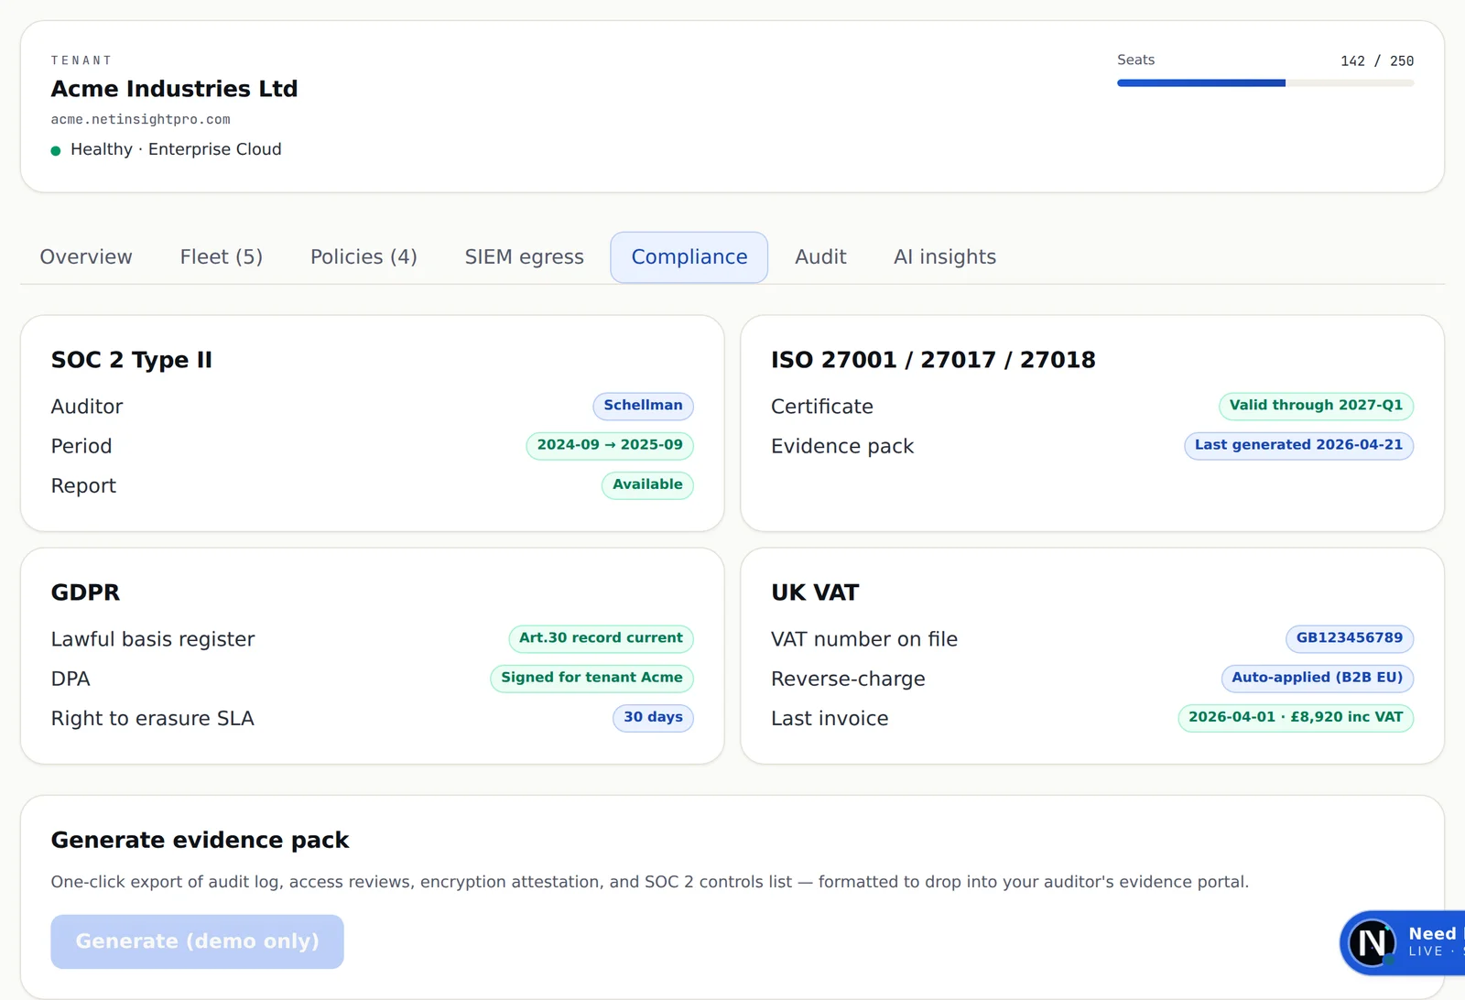1465x1000 pixels.
Task: Click the Auditor label in SOC 2 card
Action: 87,407
